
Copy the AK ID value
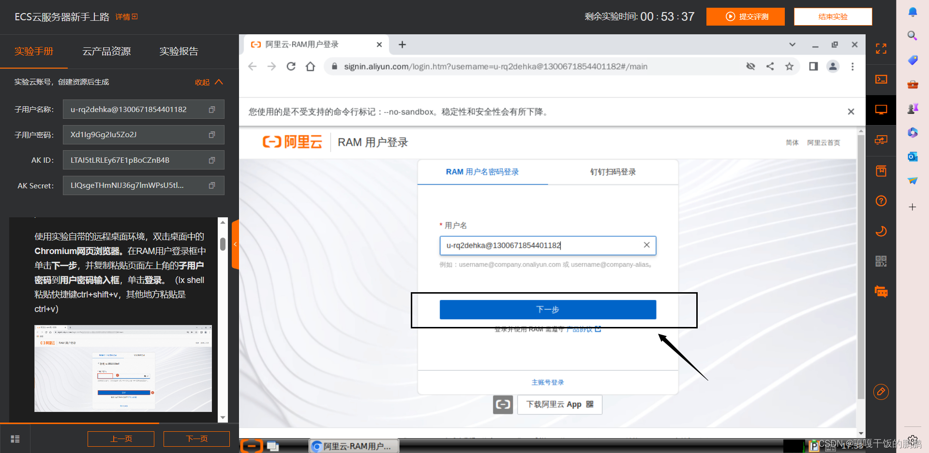pyautogui.click(x=211, y=160)
